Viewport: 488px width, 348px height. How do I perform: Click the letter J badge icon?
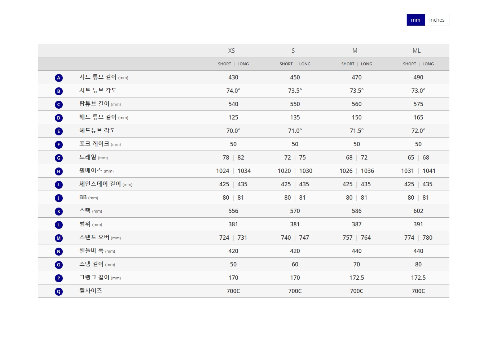(59, 198)
